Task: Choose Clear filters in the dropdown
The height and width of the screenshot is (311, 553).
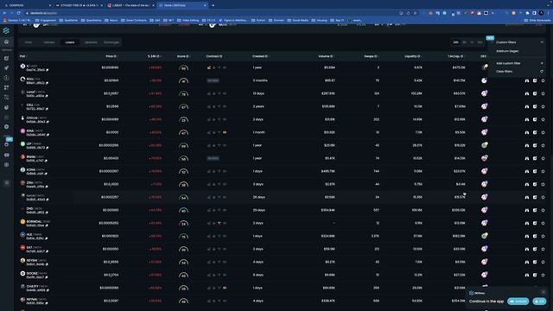Action: pos(505,71)
